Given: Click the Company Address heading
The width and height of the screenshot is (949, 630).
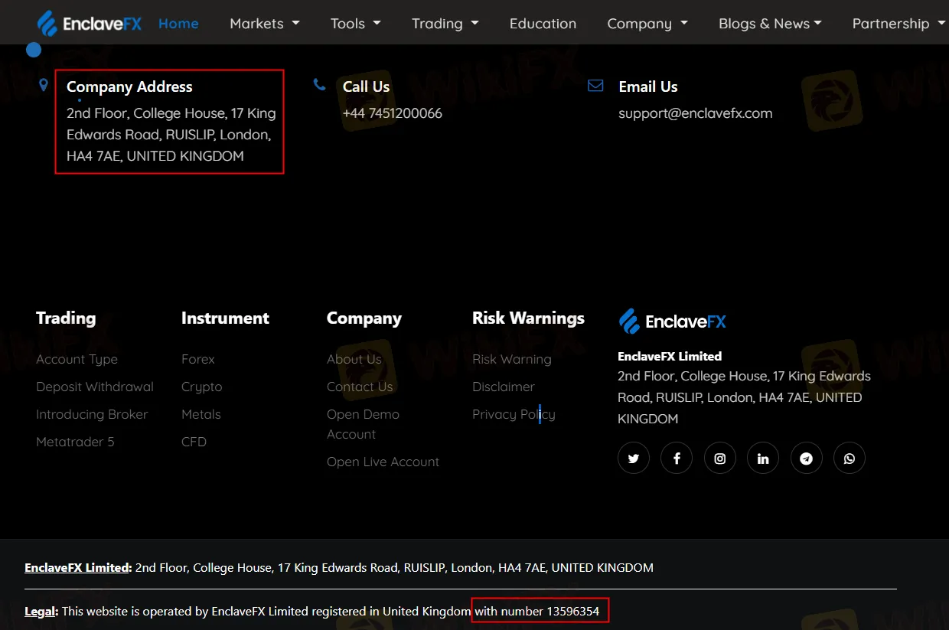Looking at the screenshot, I should (129, 87).
